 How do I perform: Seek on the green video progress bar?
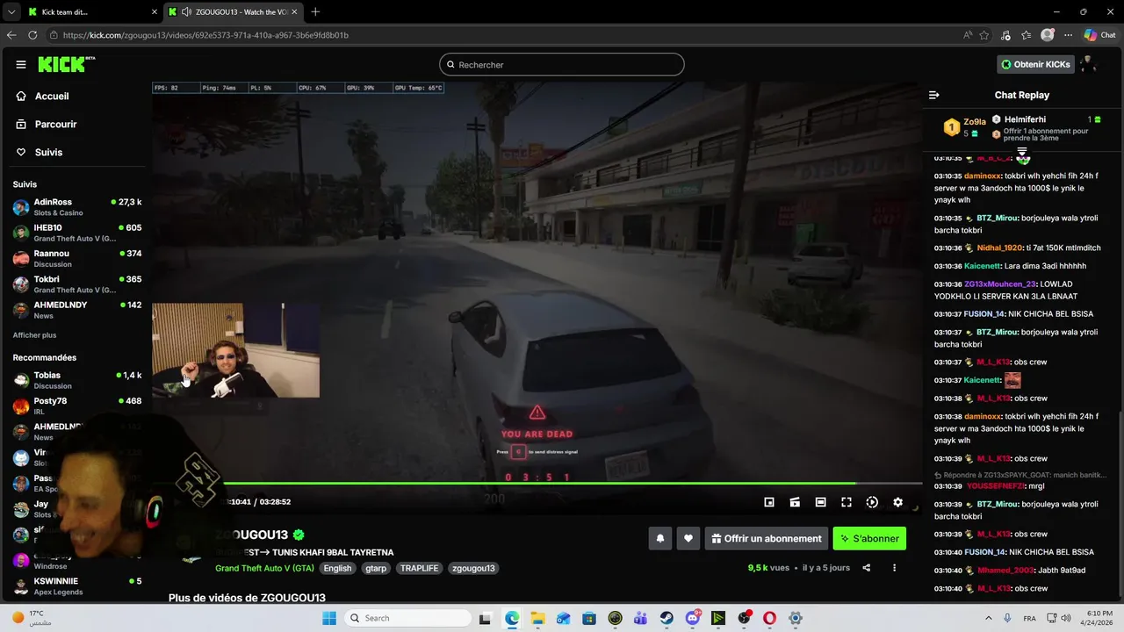(537, 483)
